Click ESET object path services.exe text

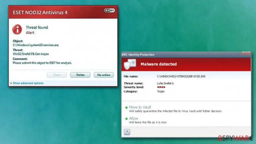coord(36,45)
